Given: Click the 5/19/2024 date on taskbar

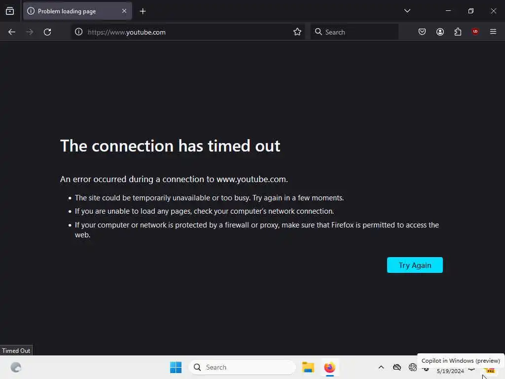Looking at the screenshot, I should 450,371.
